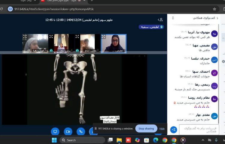Click the message هر کس که بتواند نفس بکشد
The height and width of the screenshot is (144, 225).
click(192, 37)
